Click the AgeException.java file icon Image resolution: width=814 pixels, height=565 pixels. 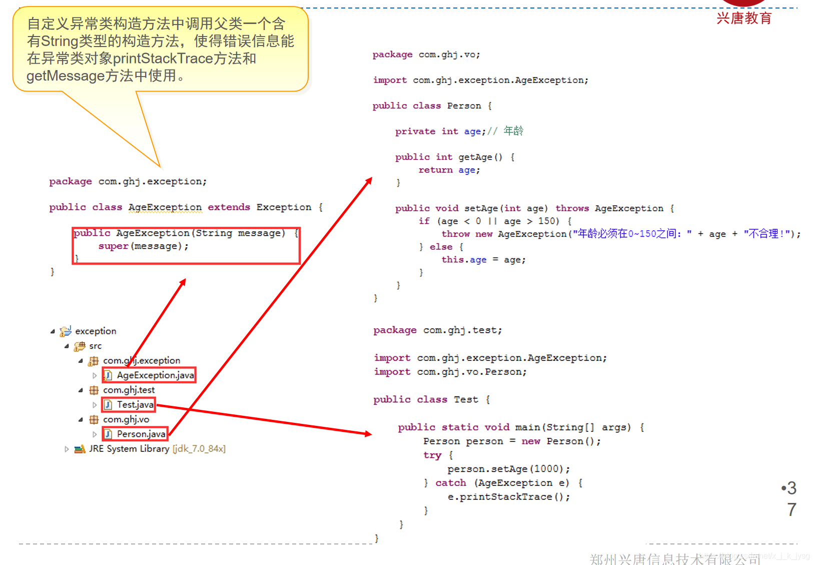point(108,375)
